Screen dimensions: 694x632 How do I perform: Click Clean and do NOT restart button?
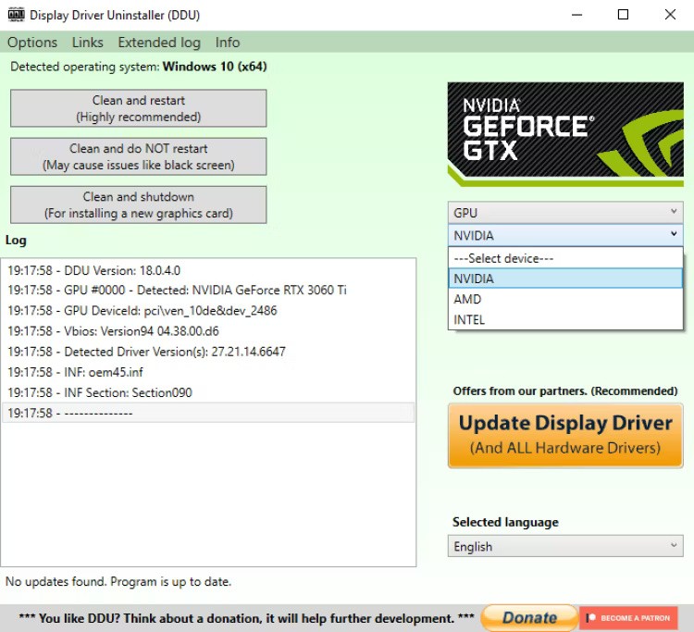click(139, 156)
